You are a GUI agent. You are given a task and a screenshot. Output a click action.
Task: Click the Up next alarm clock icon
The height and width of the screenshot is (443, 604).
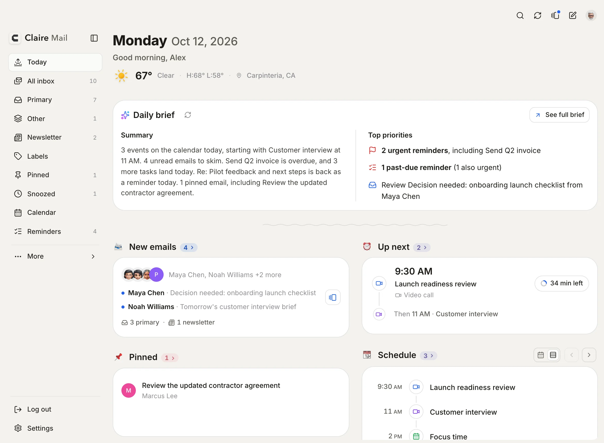[x=367, y=246]
